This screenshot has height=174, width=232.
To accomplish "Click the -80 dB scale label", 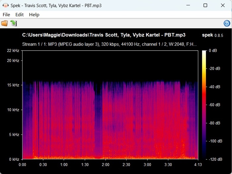I will pyautogui.click(x=214, y=123).
